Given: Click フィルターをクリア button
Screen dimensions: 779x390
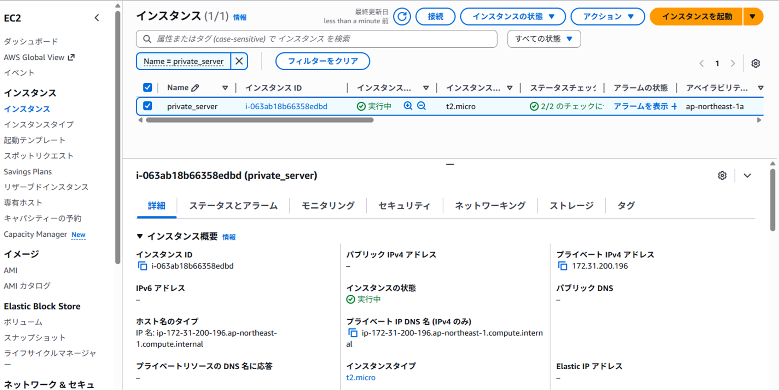Looking at the screenshot, I should pos(322,61).
